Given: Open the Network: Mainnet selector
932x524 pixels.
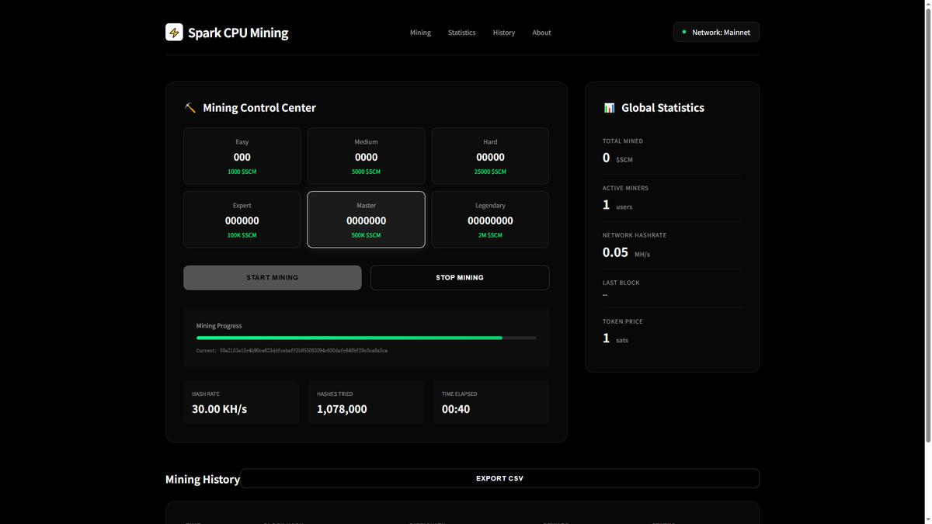Looking at the screenshot, I should [x=716, y=32].
